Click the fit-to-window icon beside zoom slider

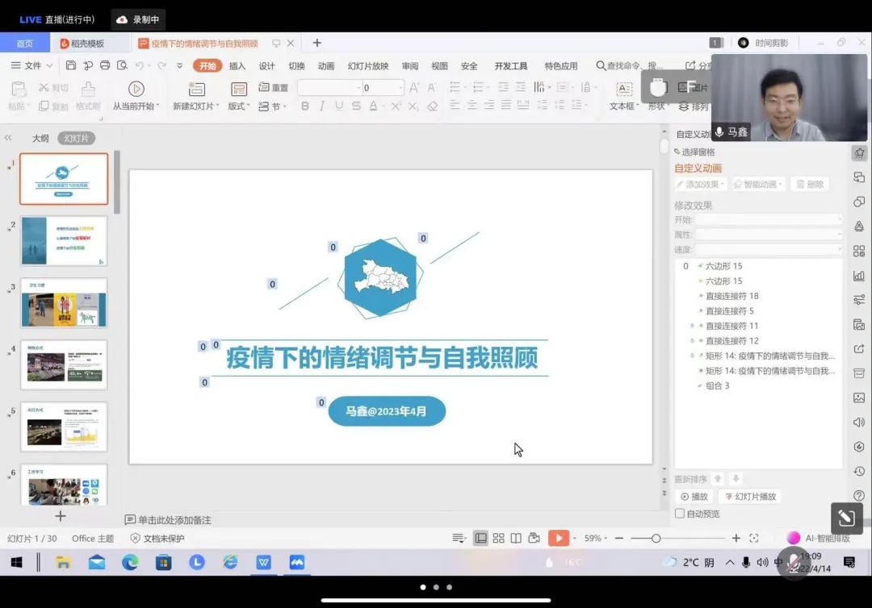click(x=754, y=538)
